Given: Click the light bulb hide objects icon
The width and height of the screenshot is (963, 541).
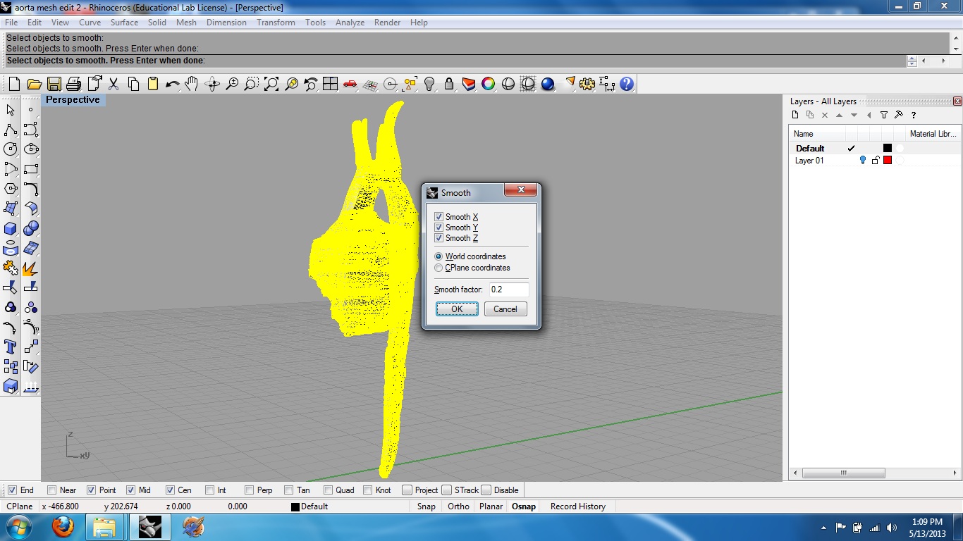Looking at the screenshot, I should [429, 85].
